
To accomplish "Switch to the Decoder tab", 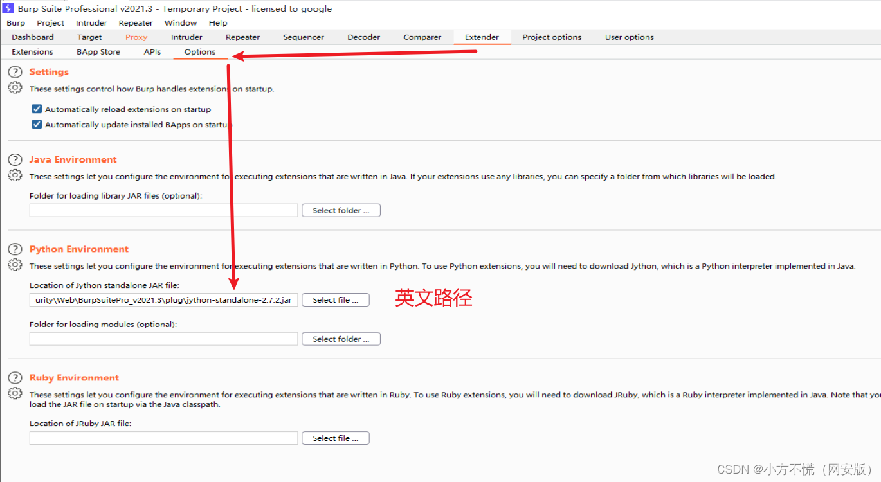I will point(364,37).
